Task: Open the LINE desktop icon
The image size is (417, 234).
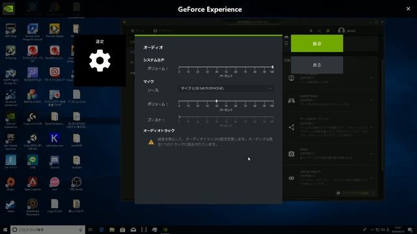Action: coord(33,162)
